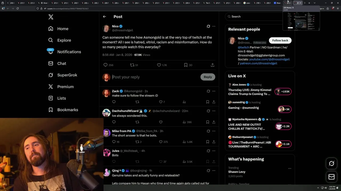Open Premium in the left sidebar
Screen dimensions: 341x191
point(61,87)
